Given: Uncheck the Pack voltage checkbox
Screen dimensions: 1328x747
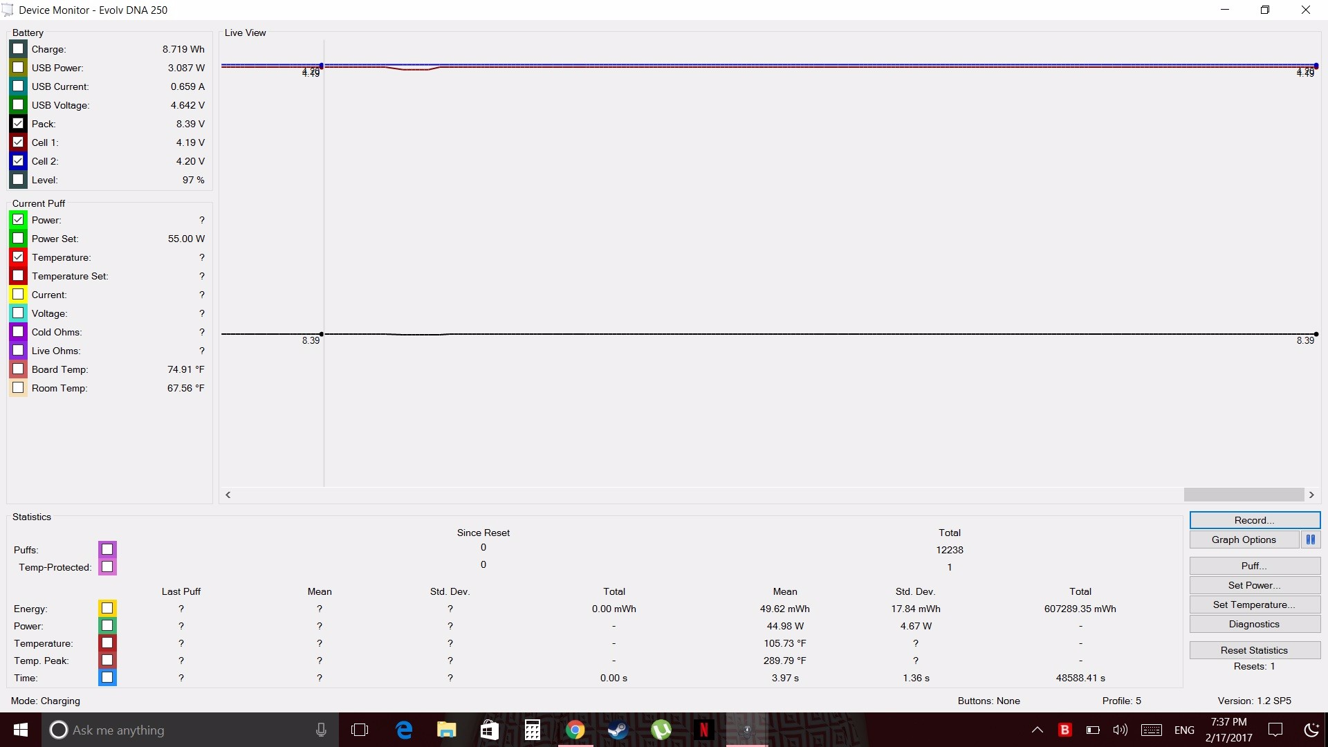Looking at the screenshot, I should (x=19, y=124).
